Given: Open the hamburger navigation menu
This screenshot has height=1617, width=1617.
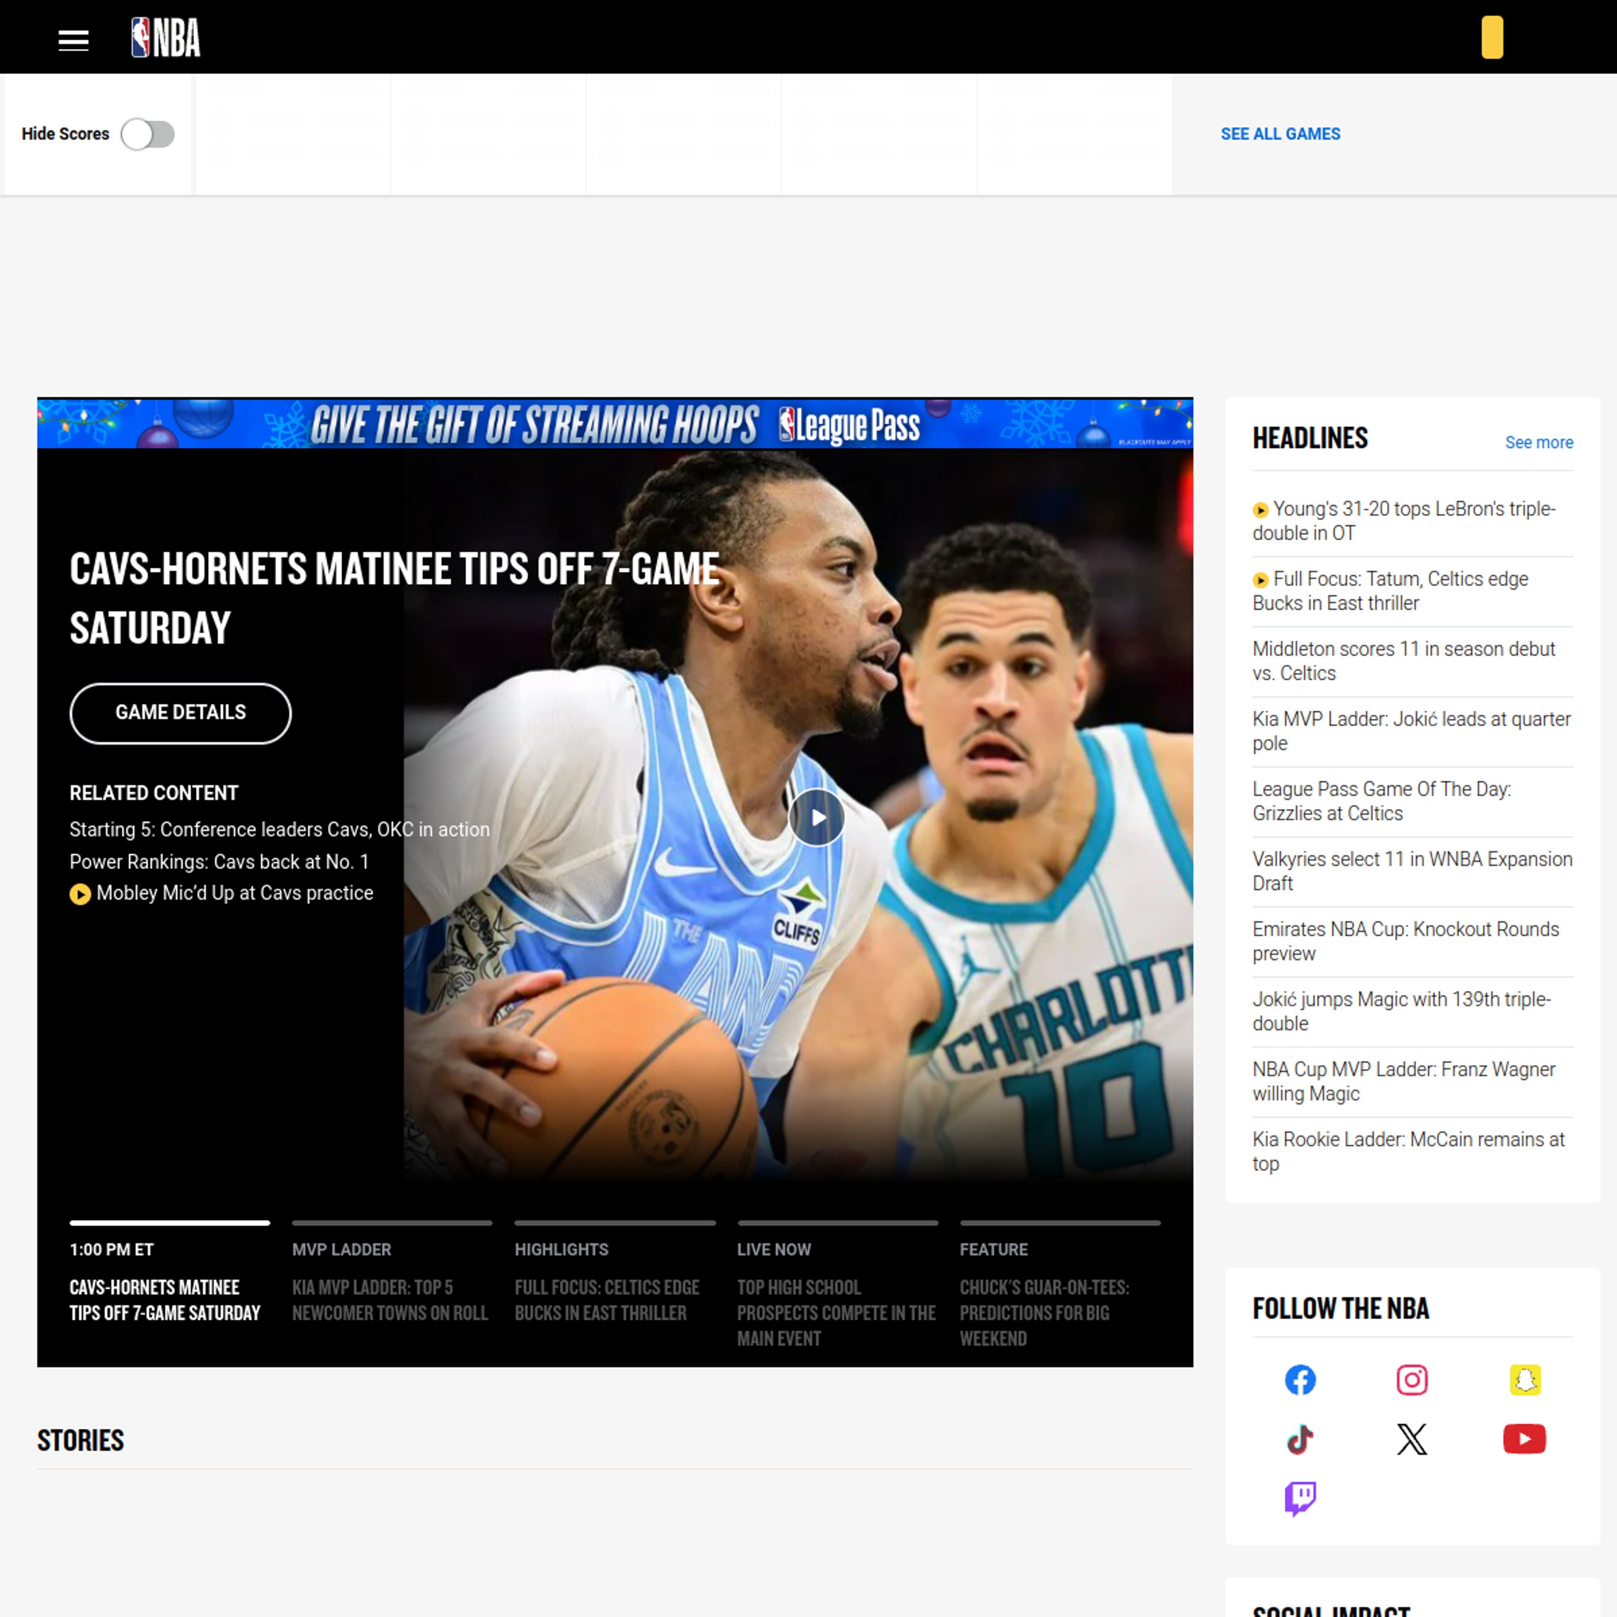Looking at the screenshot, I should point(73,39).
